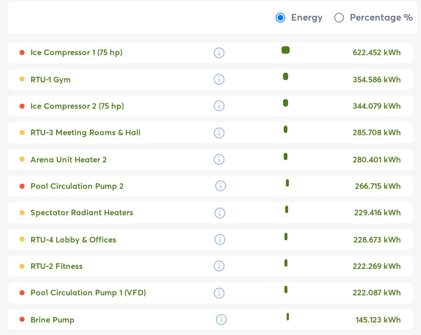Click yellow status dot for RTU-4 Lobby
421x335 pixels.
pyautogui.click(x=22, y=239)
